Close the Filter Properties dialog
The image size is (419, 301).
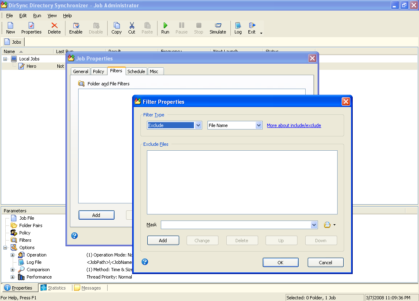(x=346, y=102)
